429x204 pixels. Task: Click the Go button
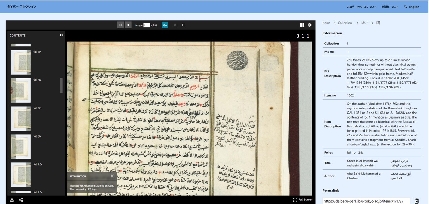pos(165,25)
